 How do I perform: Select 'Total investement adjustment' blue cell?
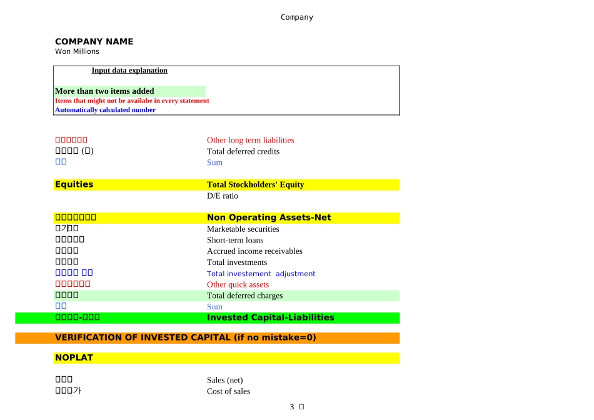coord(261,274)
